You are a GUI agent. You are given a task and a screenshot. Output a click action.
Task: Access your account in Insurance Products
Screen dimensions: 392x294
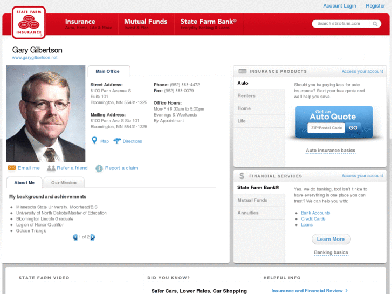pyautogui.click(x=362, y=71)
